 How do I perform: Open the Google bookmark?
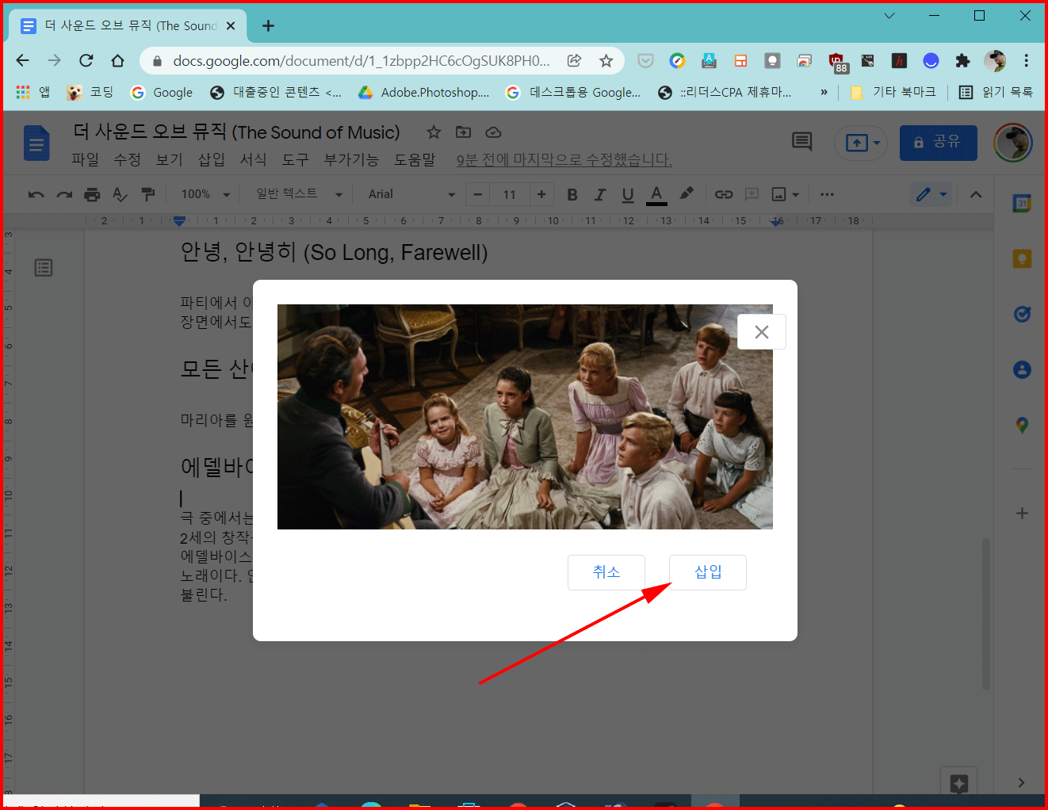tap(162, 93)
